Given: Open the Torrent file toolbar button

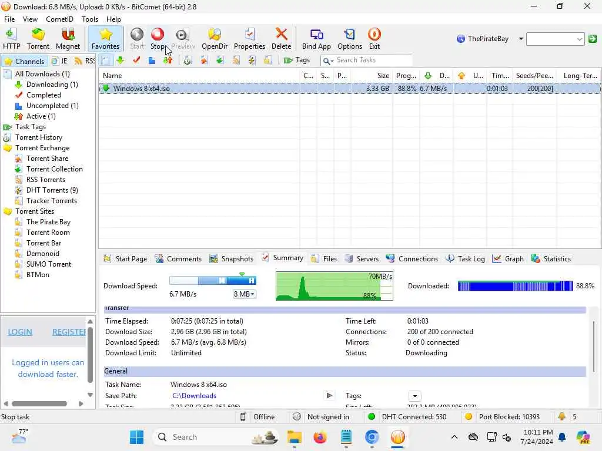Looking at the screenshot, I should tap(38, 39).
